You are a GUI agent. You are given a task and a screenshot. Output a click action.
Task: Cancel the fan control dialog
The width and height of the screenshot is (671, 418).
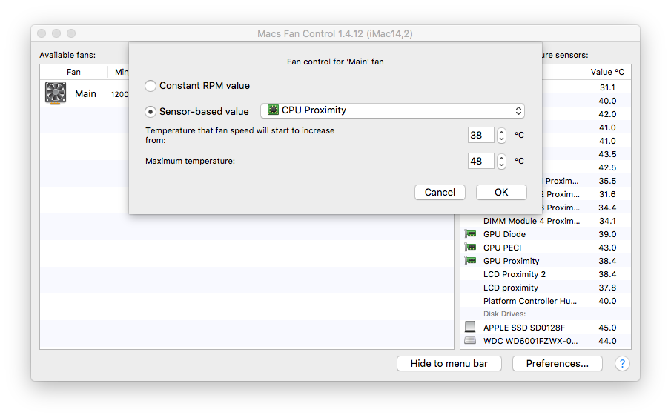tap(440, 193)
